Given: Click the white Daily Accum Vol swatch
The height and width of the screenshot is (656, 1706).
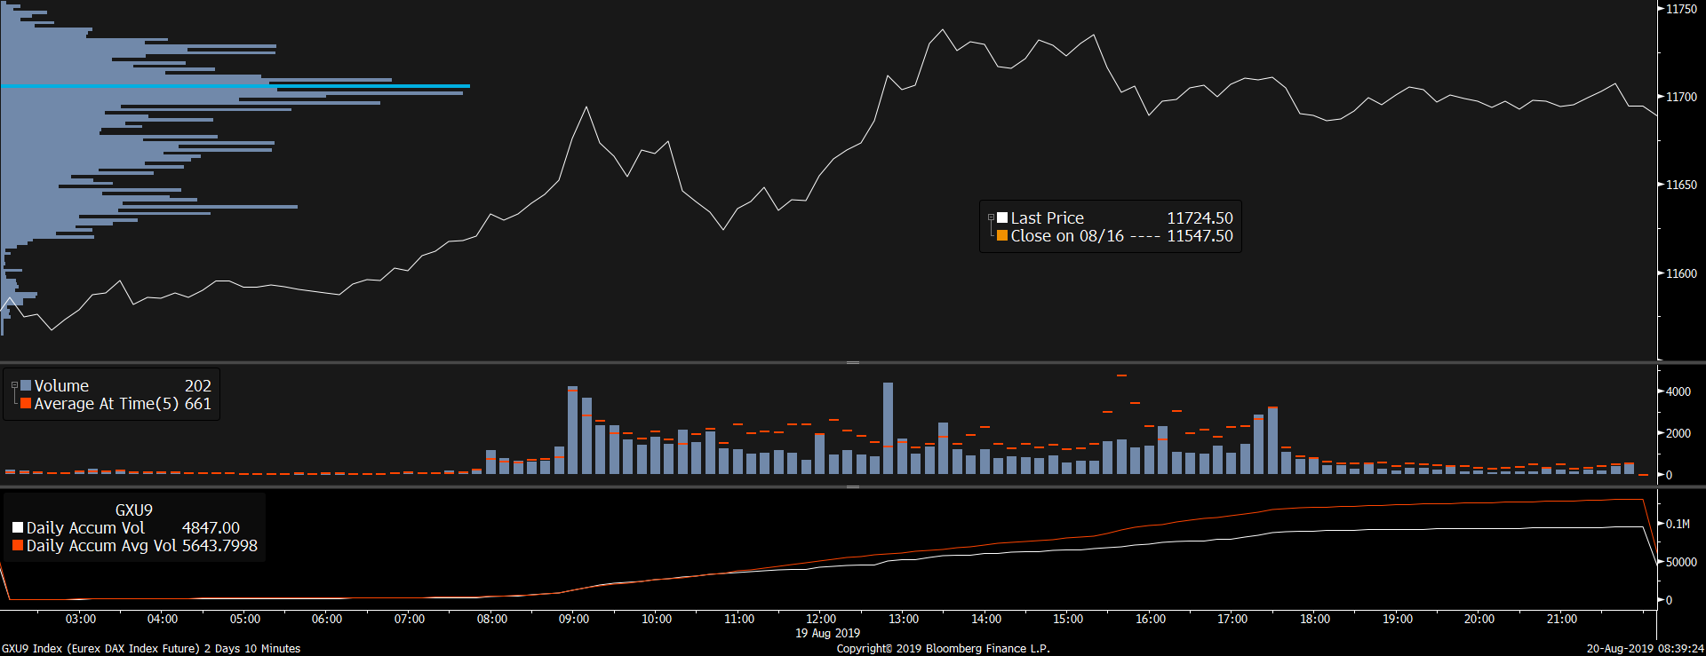Looking at the screenshot, I should (18, 527).
